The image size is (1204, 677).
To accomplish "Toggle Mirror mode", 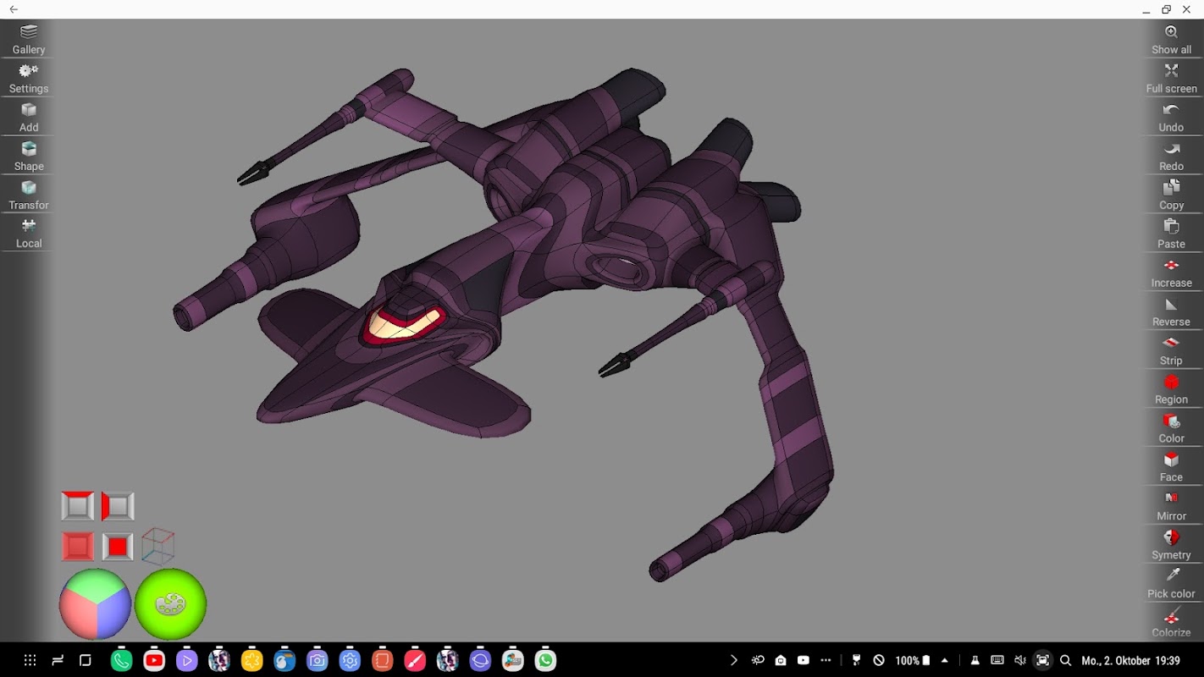I will click(1171, 506).
